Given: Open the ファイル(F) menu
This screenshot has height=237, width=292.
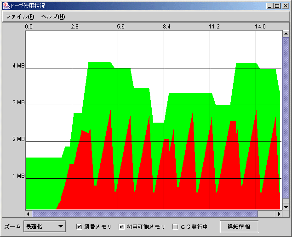Looking at the screenshot, I should [20, 17].
